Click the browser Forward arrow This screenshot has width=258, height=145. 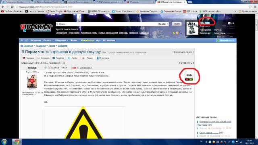(7, 7)
